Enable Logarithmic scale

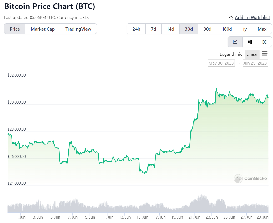click(231, 54)
